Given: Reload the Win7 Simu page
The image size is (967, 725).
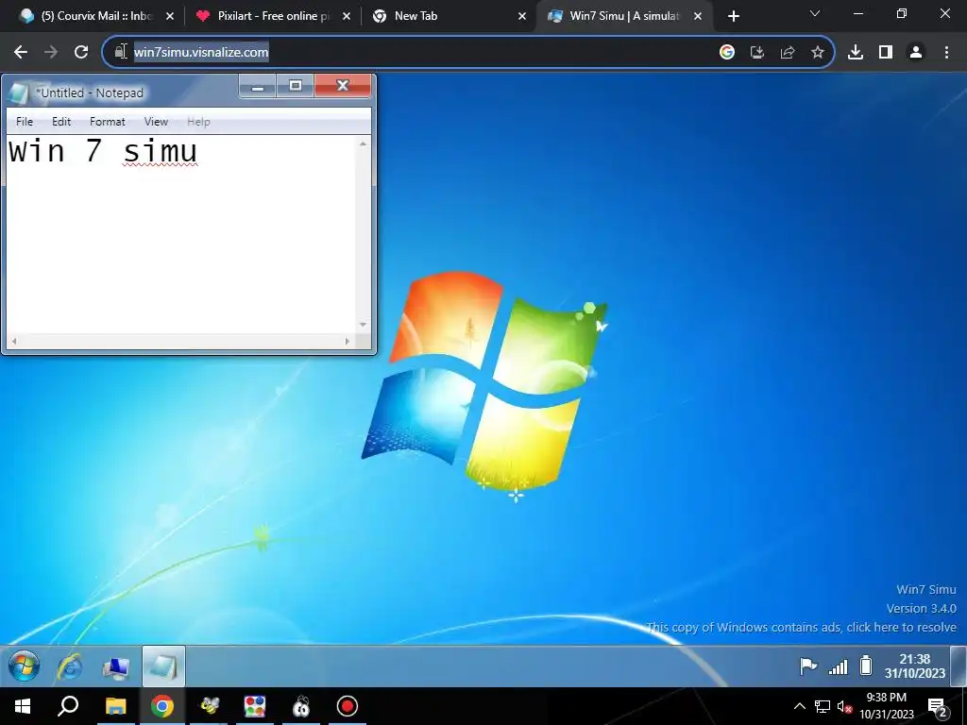Looking at the screenshot, I should click(81, 53).
